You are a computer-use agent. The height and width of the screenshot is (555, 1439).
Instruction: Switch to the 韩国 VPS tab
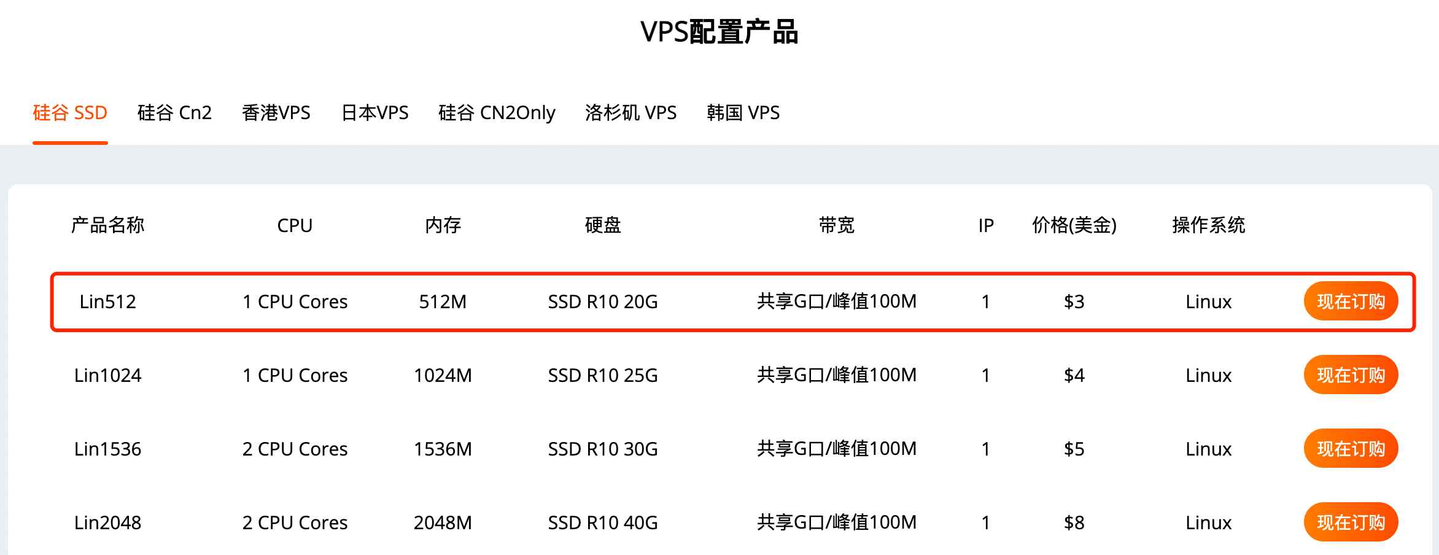pyautogui.click(x=743, y=113)
